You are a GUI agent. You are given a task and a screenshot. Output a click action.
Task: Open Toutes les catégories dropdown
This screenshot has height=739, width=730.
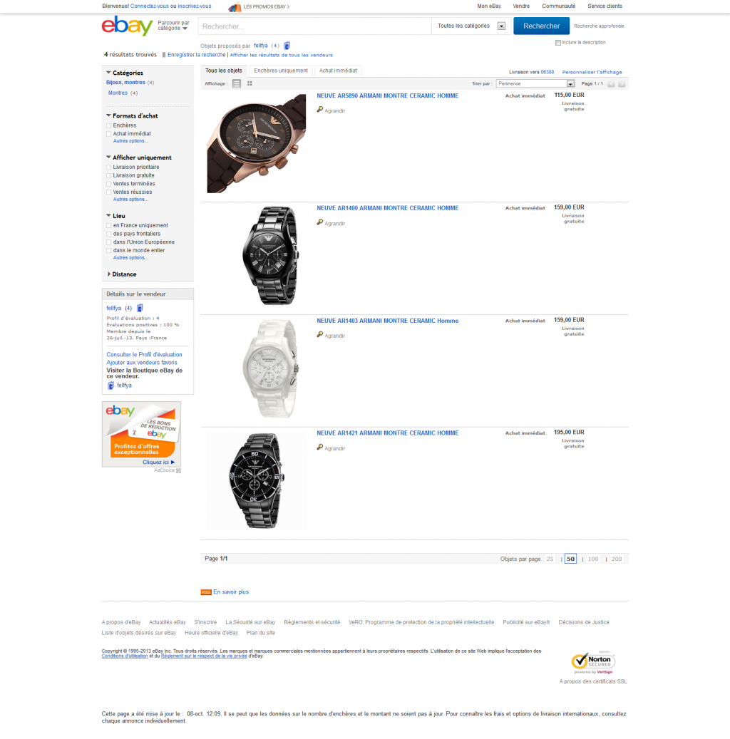(471, 26)
